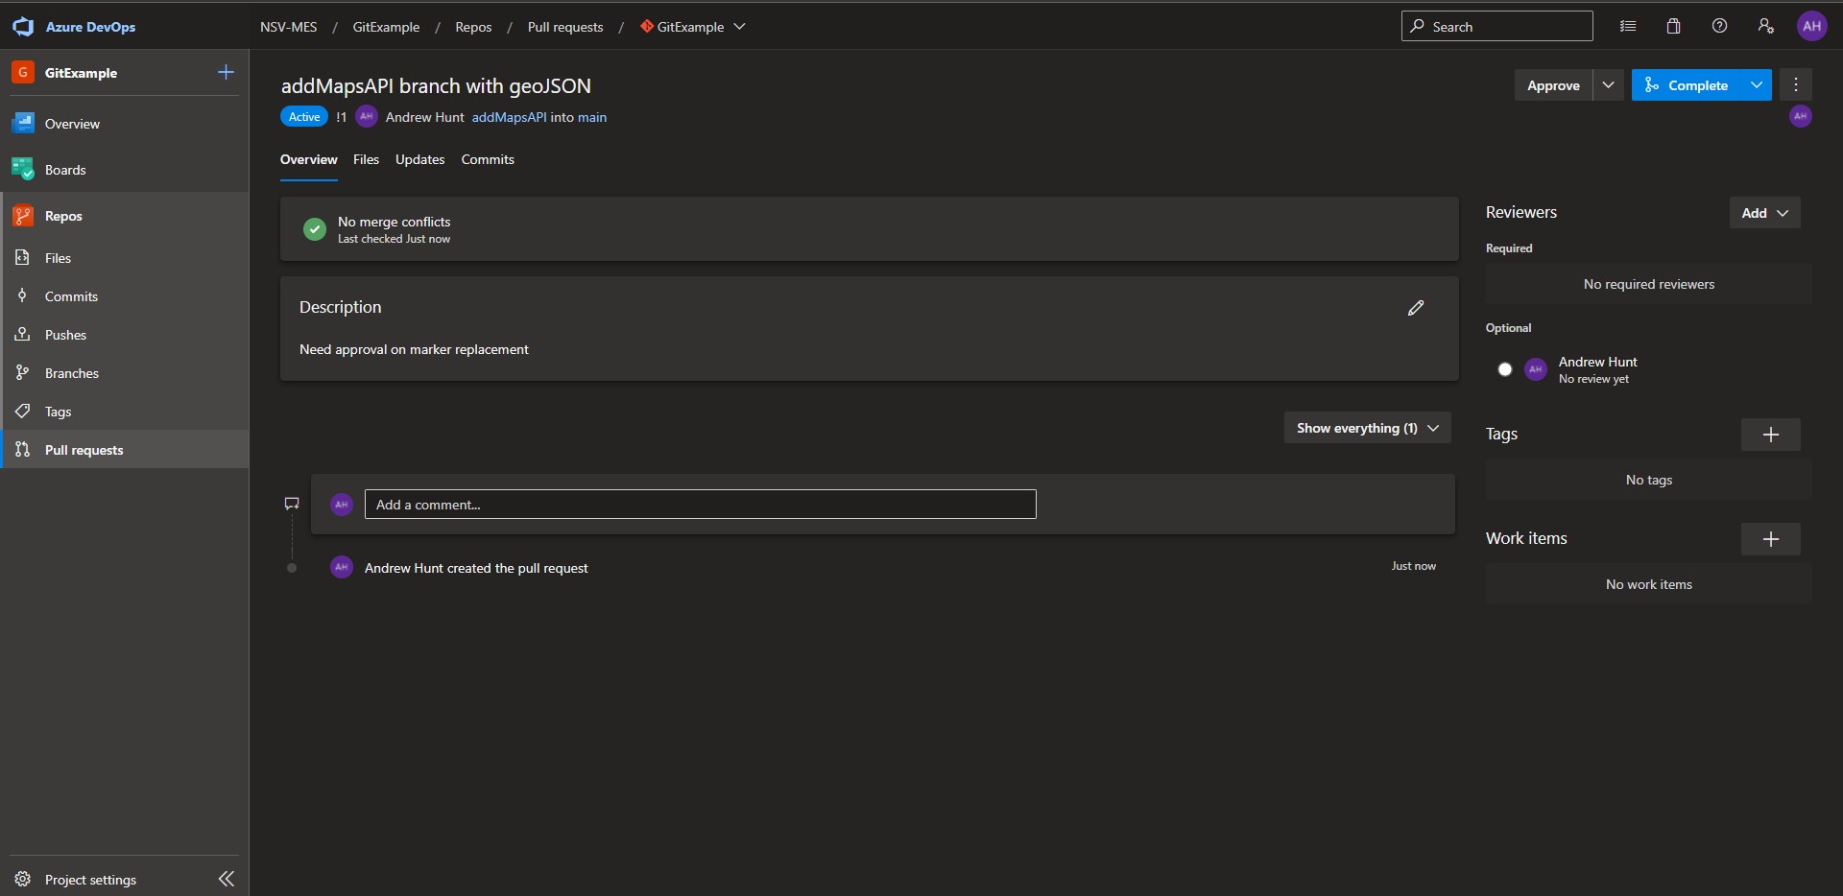The image size is (1843, 896).
Task: Open the addMapsAPI branch link
Action: 509,117
